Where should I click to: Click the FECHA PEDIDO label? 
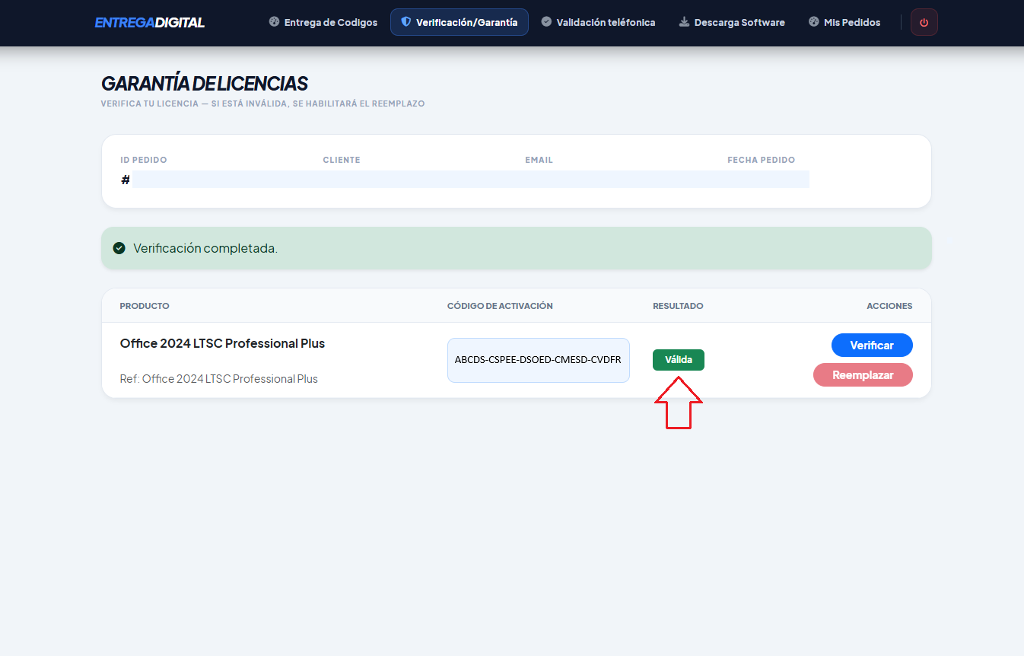click(x=761, y=160)
